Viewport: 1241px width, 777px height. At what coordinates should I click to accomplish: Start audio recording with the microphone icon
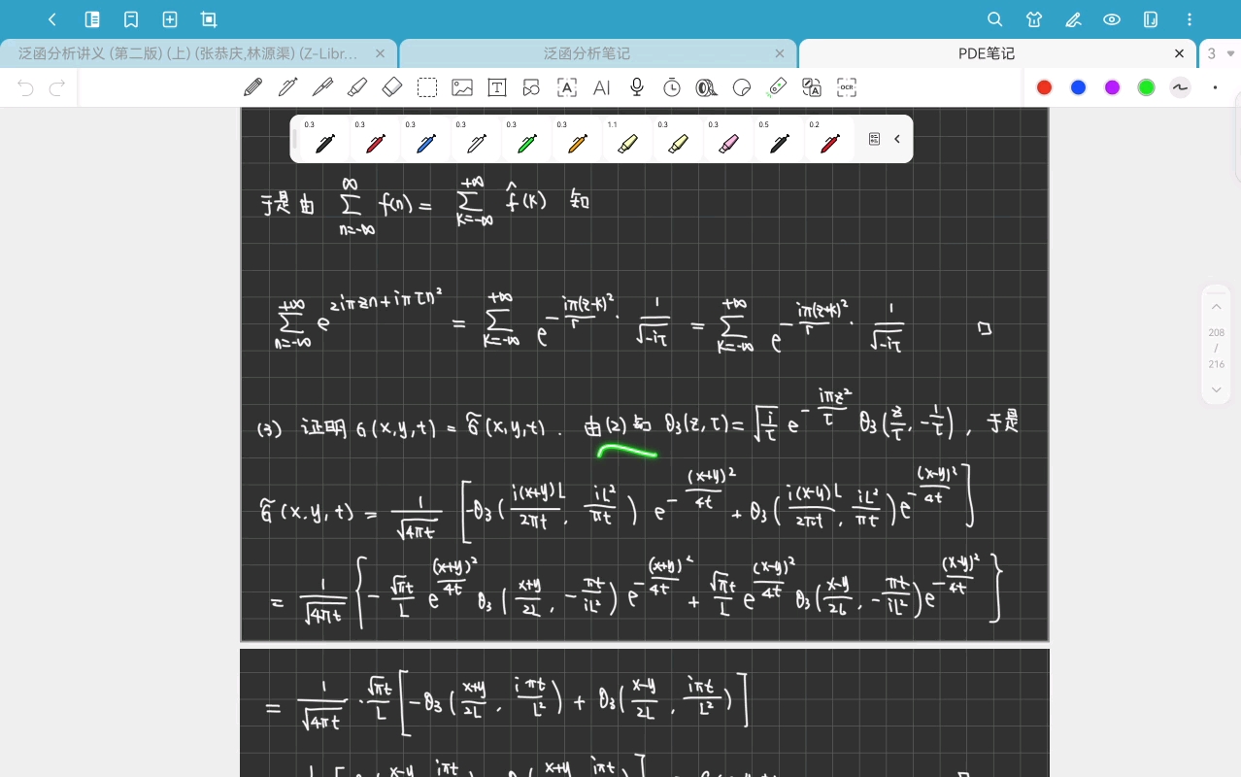(x=637, y=87)
